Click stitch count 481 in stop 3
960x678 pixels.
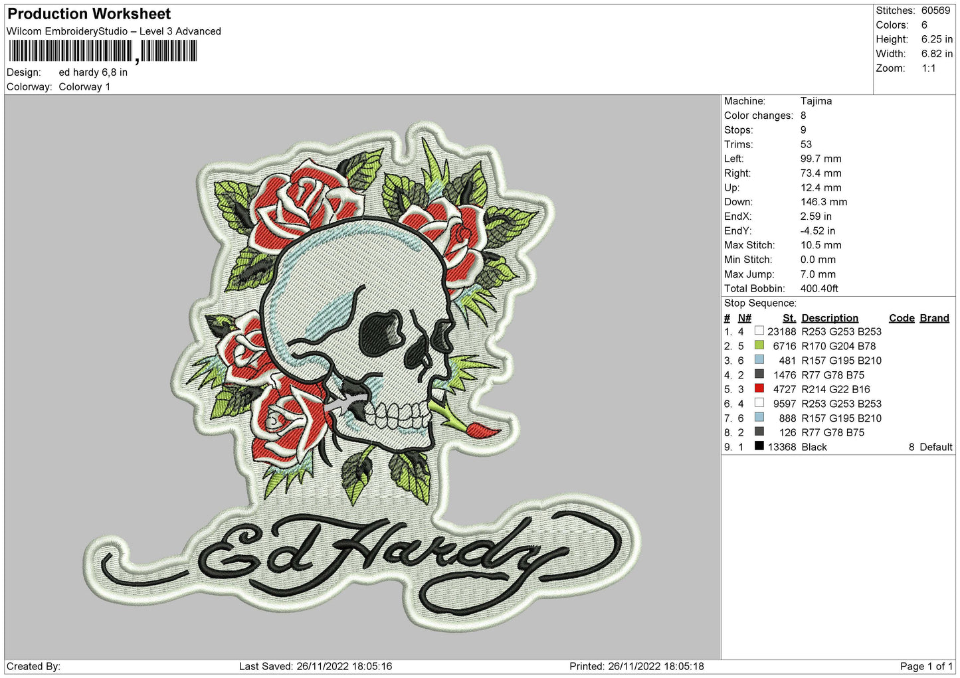(x=787, y=361)
